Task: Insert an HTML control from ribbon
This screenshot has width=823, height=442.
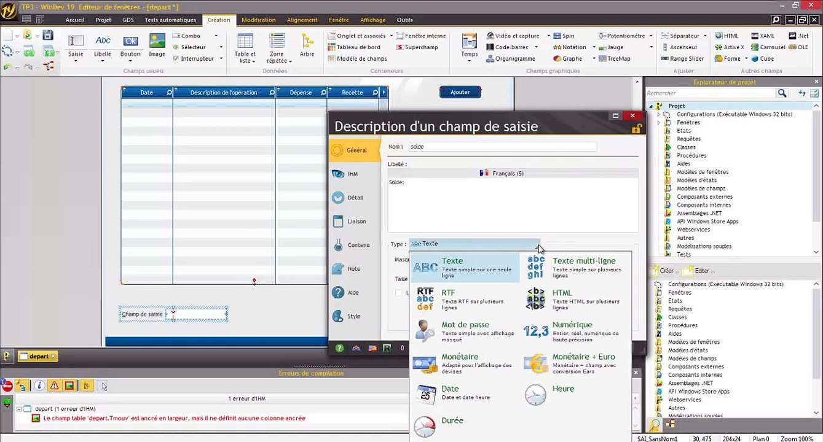Action: (x=726, y=36)
